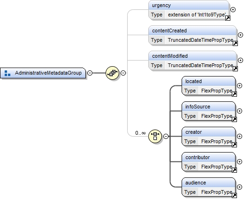Expand the infoSource element
Image resolution: width=244 pixels, height=199 pixels.
(239, 111)
